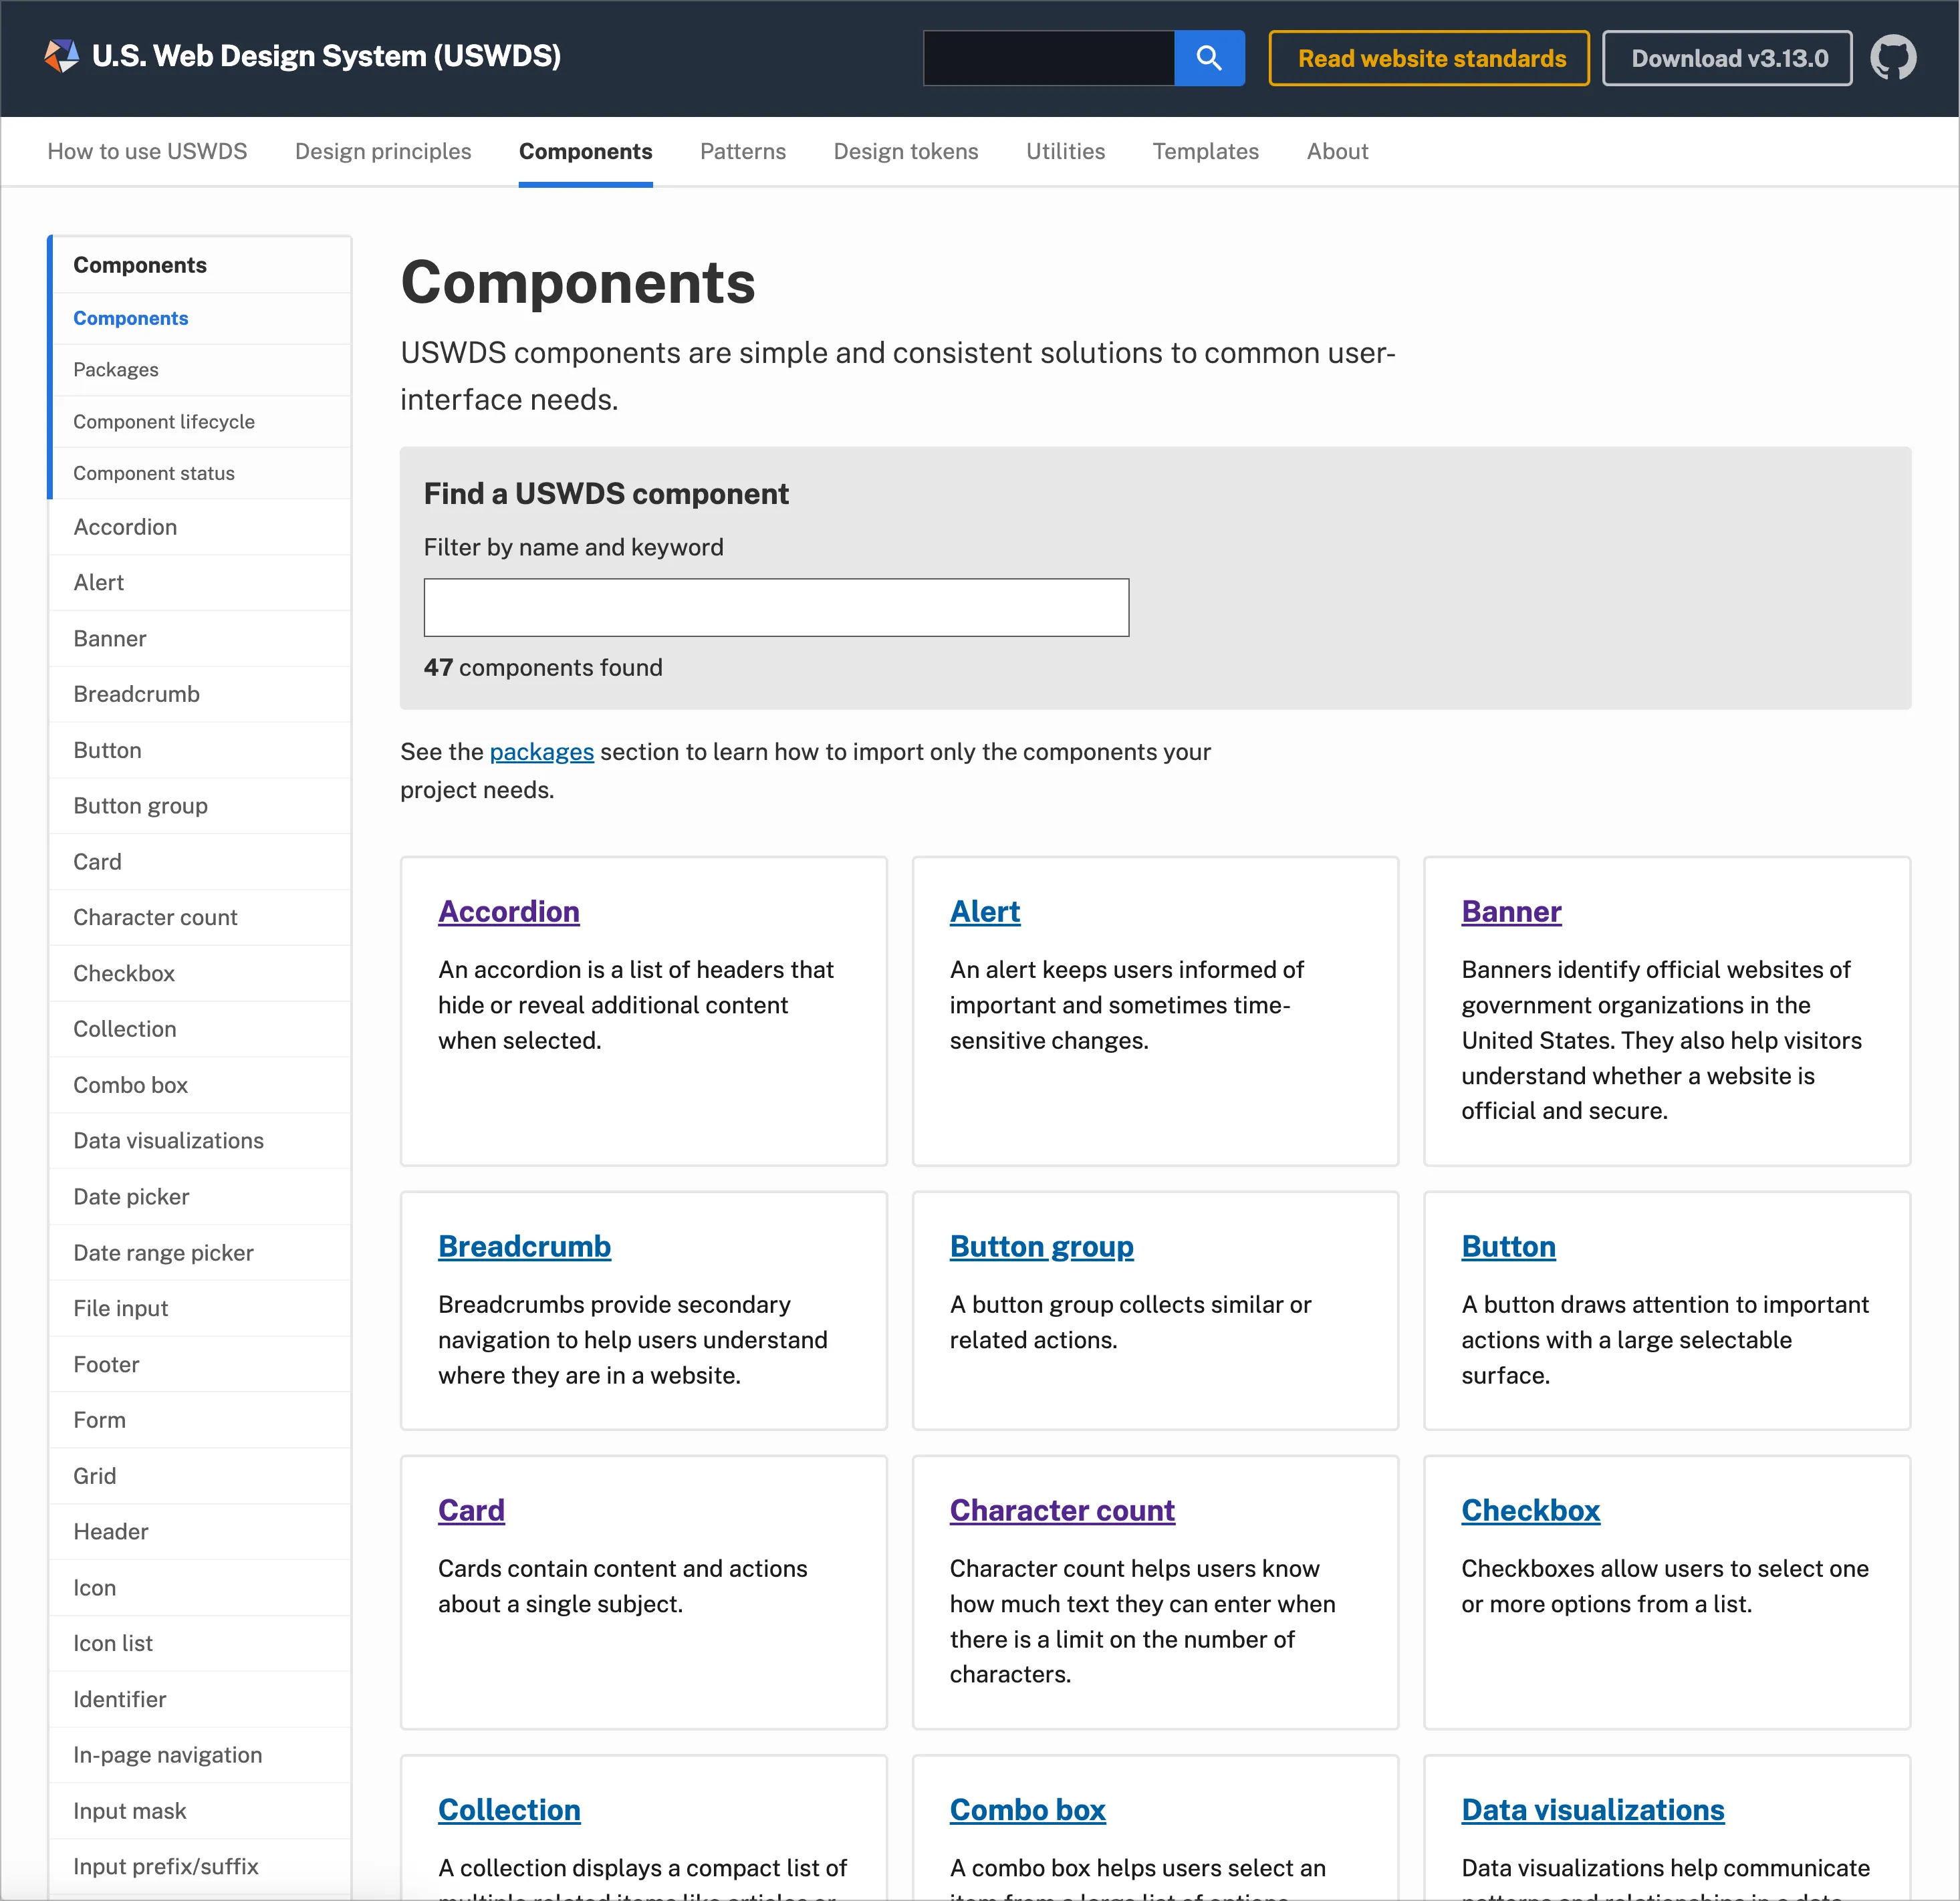Select Footer in the sidebar
The height and width of the screenshot is (1901, 1960).
pos(201,1364)
